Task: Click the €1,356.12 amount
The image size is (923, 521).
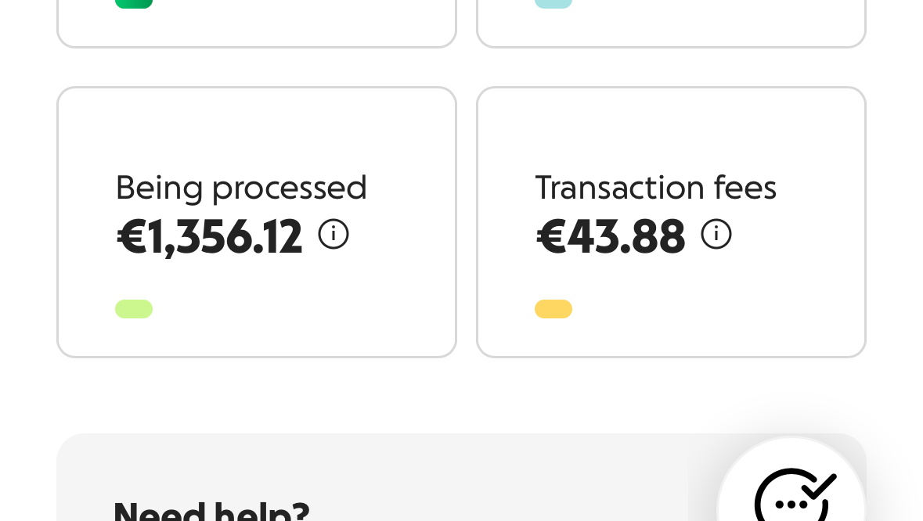Action: click(x=210, y=236)
